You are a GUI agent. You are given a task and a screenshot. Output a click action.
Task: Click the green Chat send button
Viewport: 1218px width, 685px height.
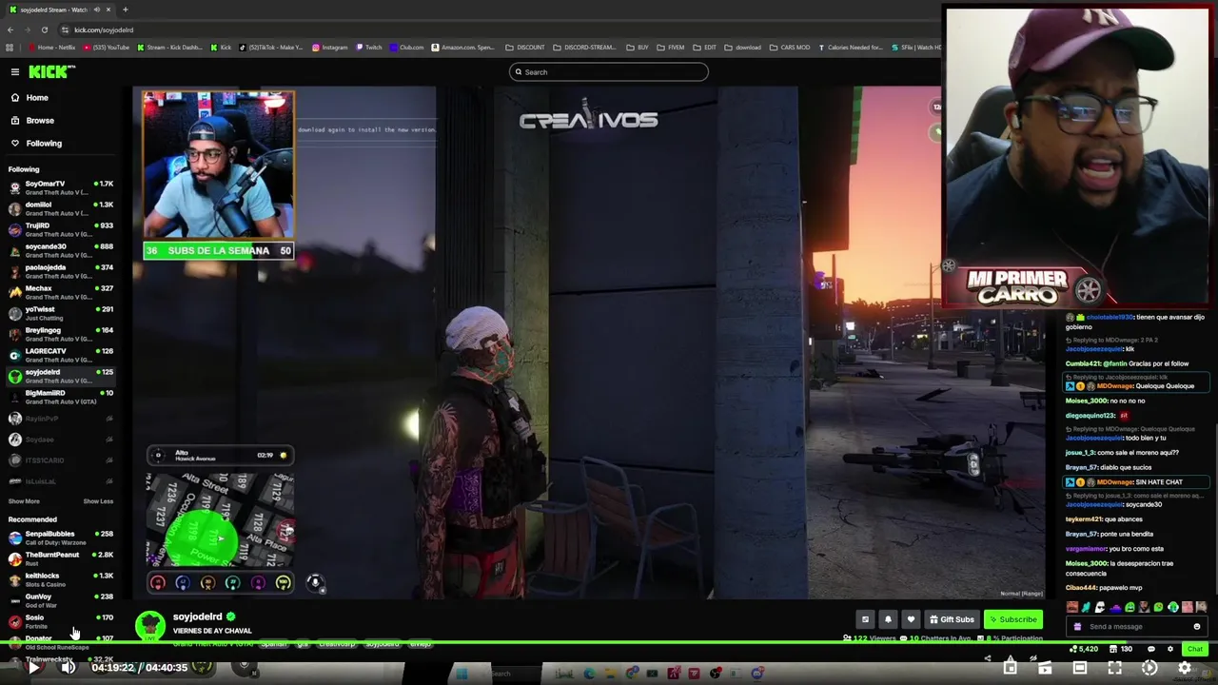1195,650
